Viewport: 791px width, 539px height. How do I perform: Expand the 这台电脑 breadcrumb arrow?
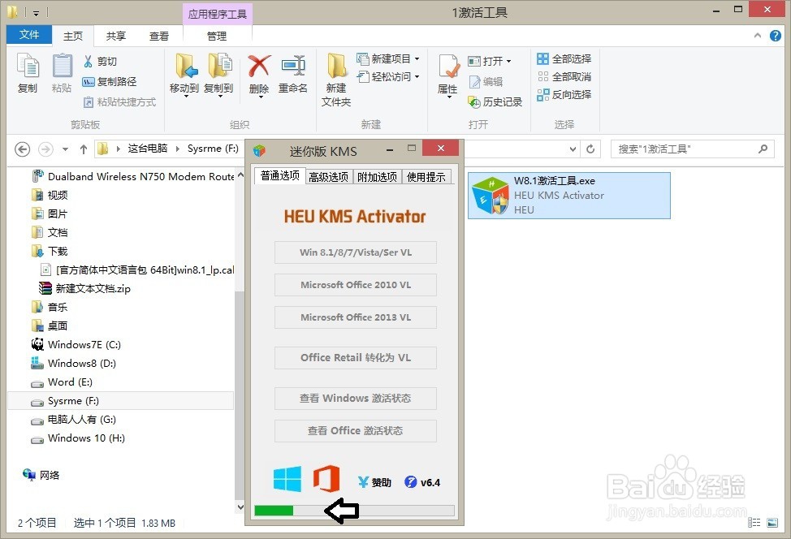pos(177,149)
